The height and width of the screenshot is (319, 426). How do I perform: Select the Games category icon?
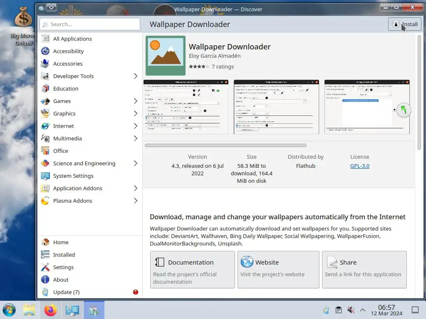[45, 101]
